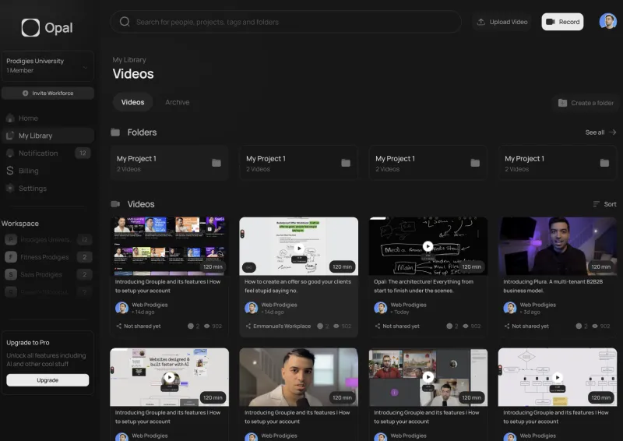Click "Emmanuel's Workplace" share label
This screenshot has height=441, width=623.
pos(282,326)
